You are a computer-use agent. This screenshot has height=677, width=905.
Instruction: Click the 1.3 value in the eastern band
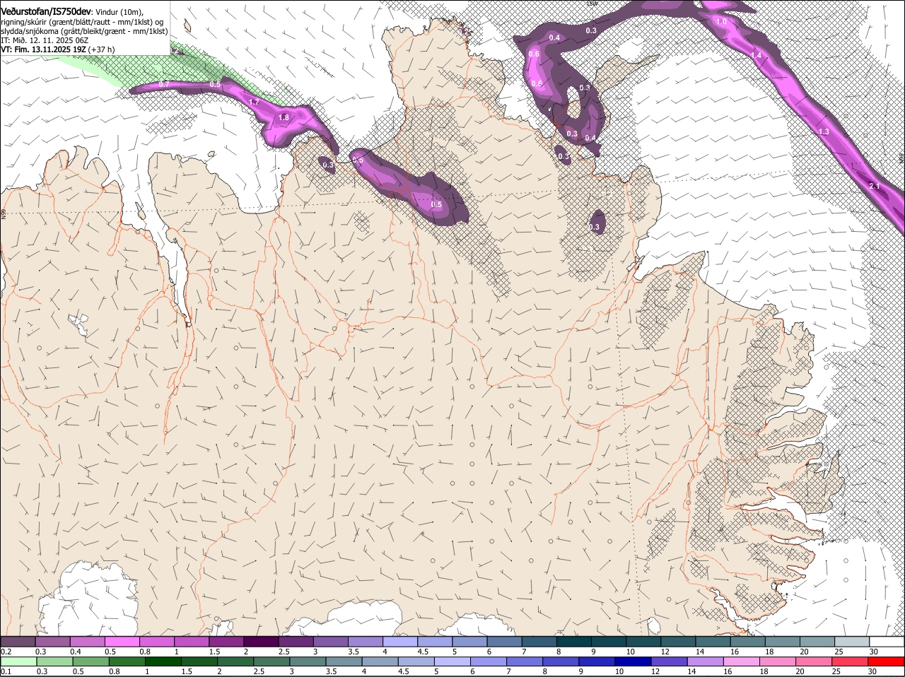tap(824, 131)
